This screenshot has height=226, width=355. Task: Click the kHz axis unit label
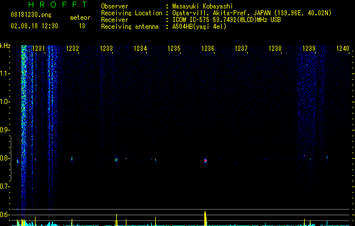pos(5,46)
